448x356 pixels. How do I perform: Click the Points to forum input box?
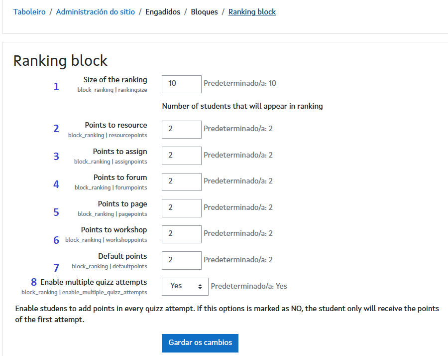pos(181,181)
